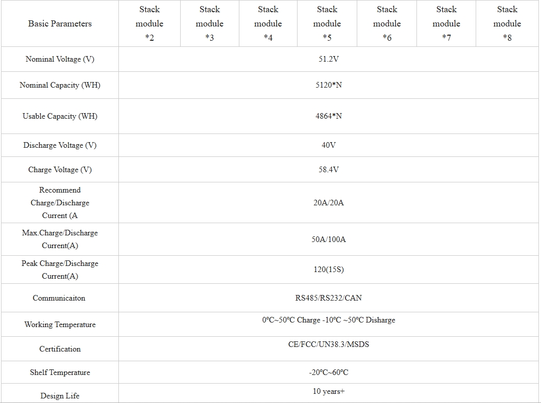
Task: Click the Max.Charge/Discharge Current(A) label
Action: [x=60, y=239]
